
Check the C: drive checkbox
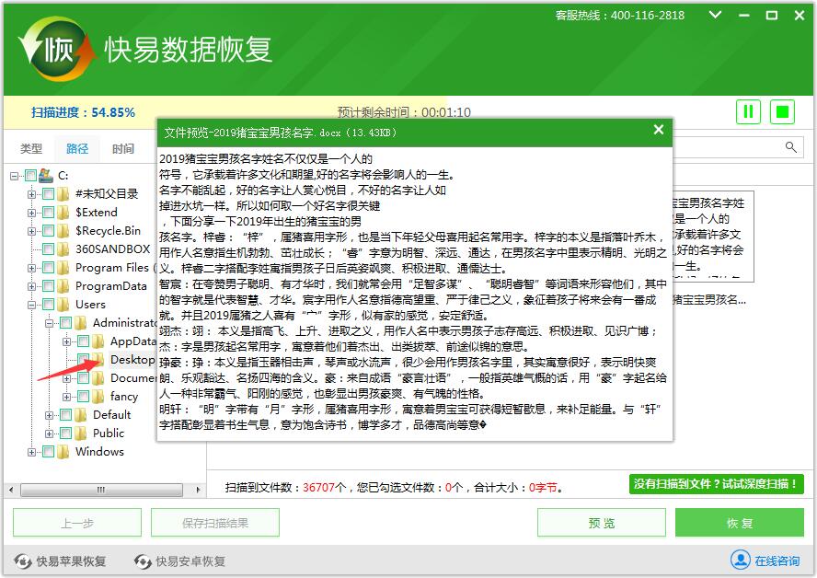(x=31, y=175)
